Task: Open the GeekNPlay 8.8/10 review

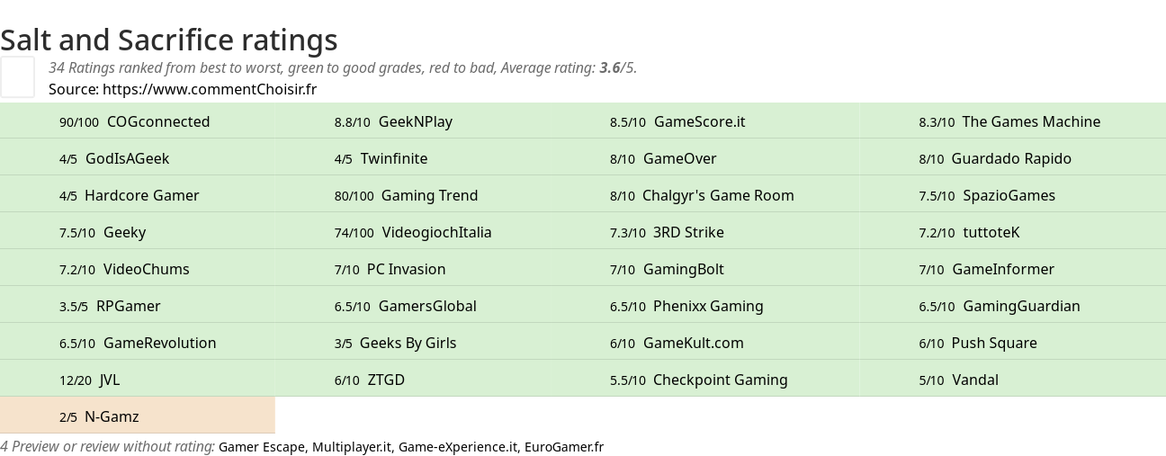Action: [x=413, y=121]
